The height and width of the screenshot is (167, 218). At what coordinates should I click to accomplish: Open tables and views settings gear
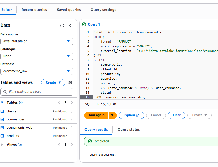click(x=70, y=82)
